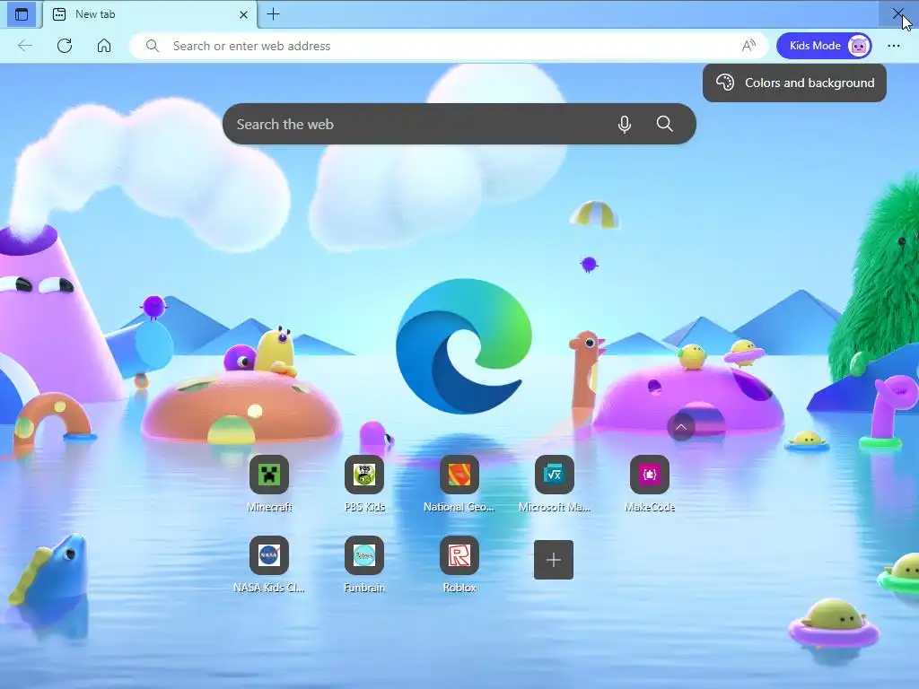Activate Read aloud icon in address bar
Image resolution: width=919 pixels, height=689 pixels.
pyautogui.click(x=748, y=46)
